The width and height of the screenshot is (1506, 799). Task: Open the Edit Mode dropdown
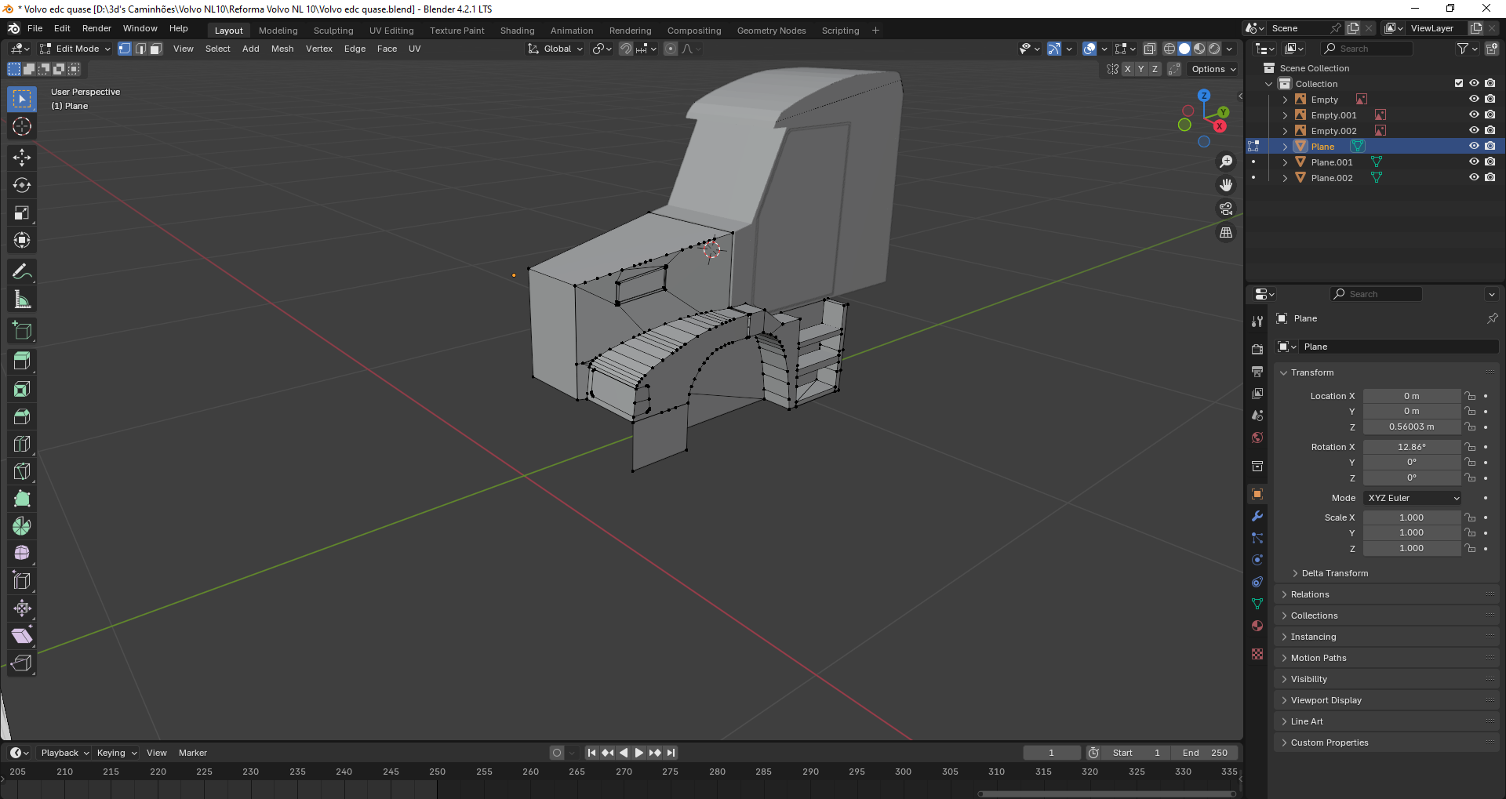[75, 49]
